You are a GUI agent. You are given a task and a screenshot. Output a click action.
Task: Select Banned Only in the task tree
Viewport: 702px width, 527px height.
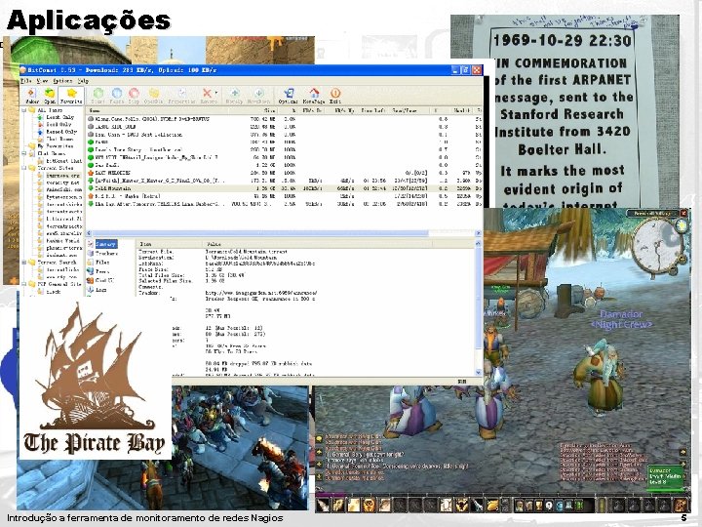pos(61,132)
